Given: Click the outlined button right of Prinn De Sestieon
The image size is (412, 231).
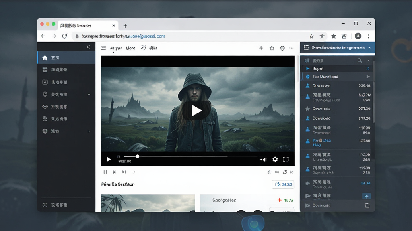Looking at the screenshot, I should coord(283,184).
